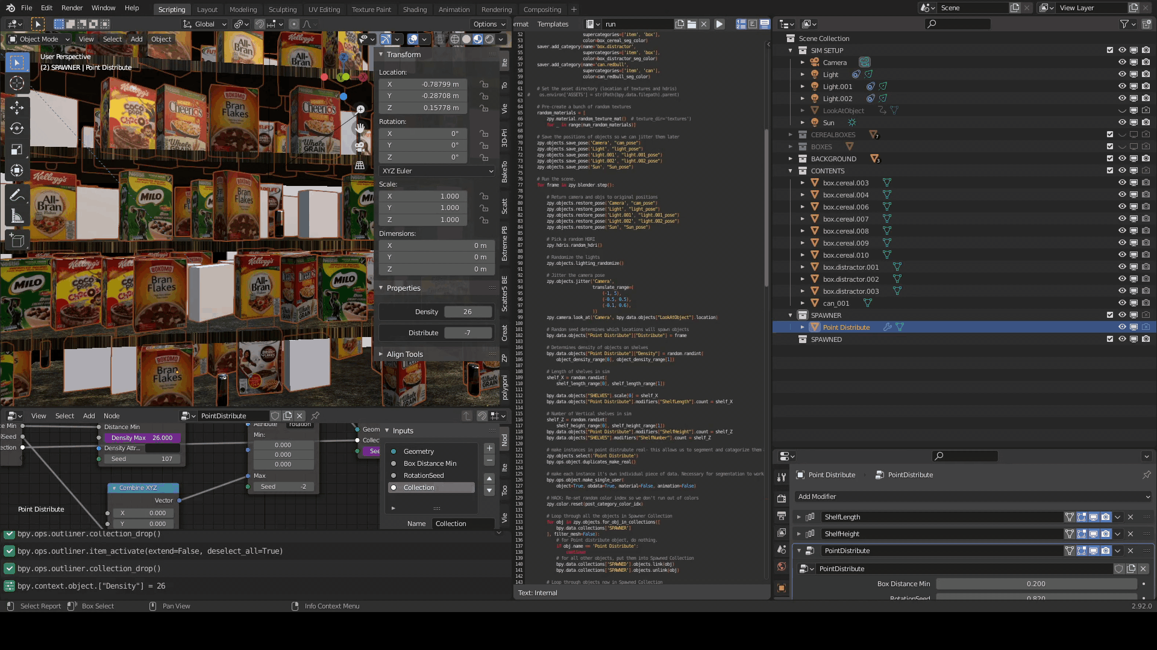
Task: Switch to rendered viewport shading
Action: 489,39
